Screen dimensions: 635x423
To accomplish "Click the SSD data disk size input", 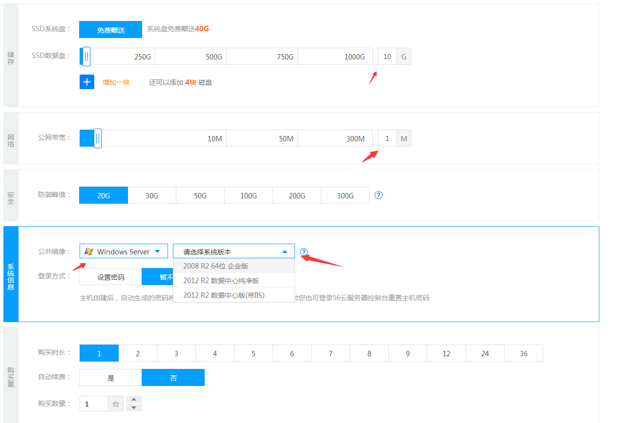I will (x=387, y=57).
